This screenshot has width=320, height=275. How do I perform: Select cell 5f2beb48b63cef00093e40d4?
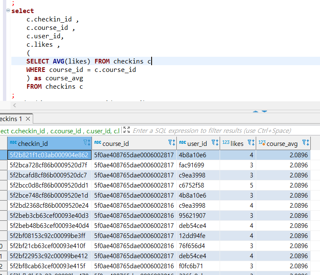pyautogui.click(x=50, y=226)
